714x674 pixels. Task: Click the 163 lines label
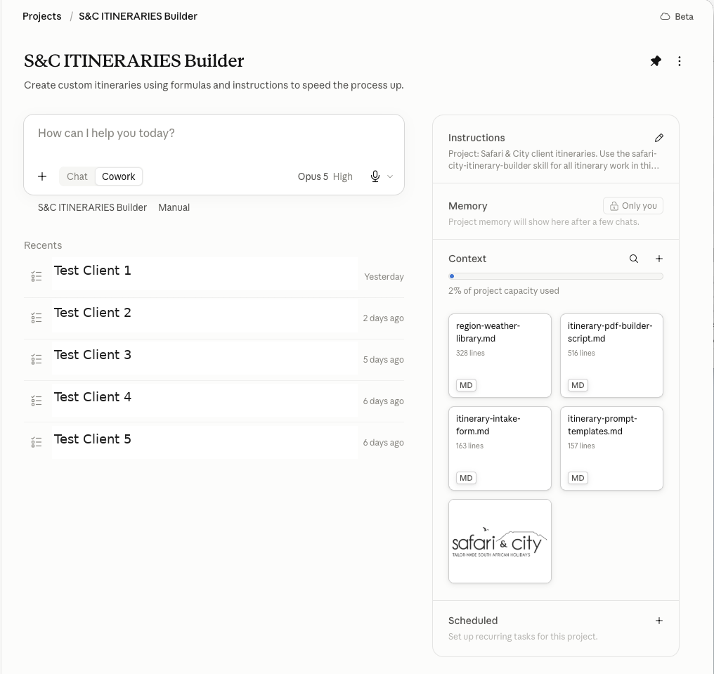point(469,446)
